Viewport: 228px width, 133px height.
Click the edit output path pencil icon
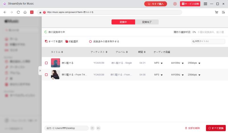tap(92, 128)
